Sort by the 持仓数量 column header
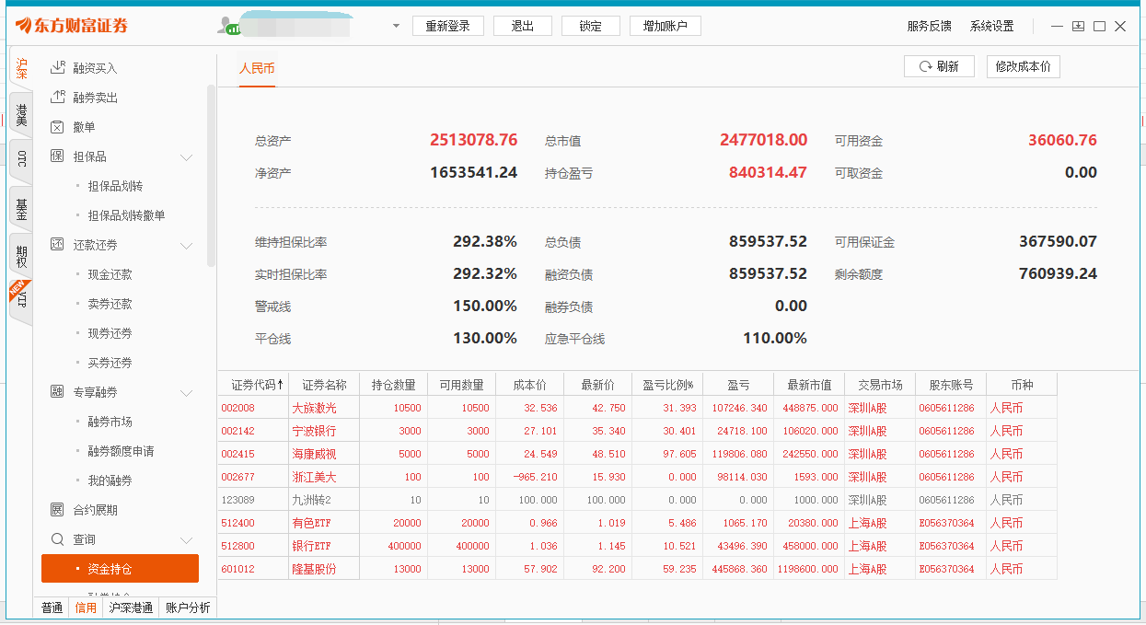The height and width of the screenshot is (625, 1146). pyautogui.click(x=393, y=385)
